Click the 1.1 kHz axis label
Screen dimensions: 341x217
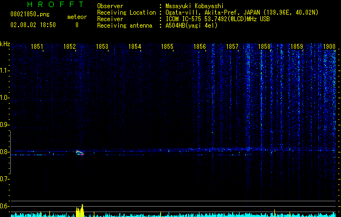point(4,71)
